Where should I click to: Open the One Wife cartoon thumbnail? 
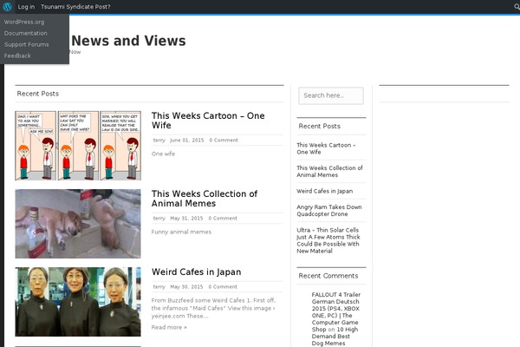[x=78, y=146]
